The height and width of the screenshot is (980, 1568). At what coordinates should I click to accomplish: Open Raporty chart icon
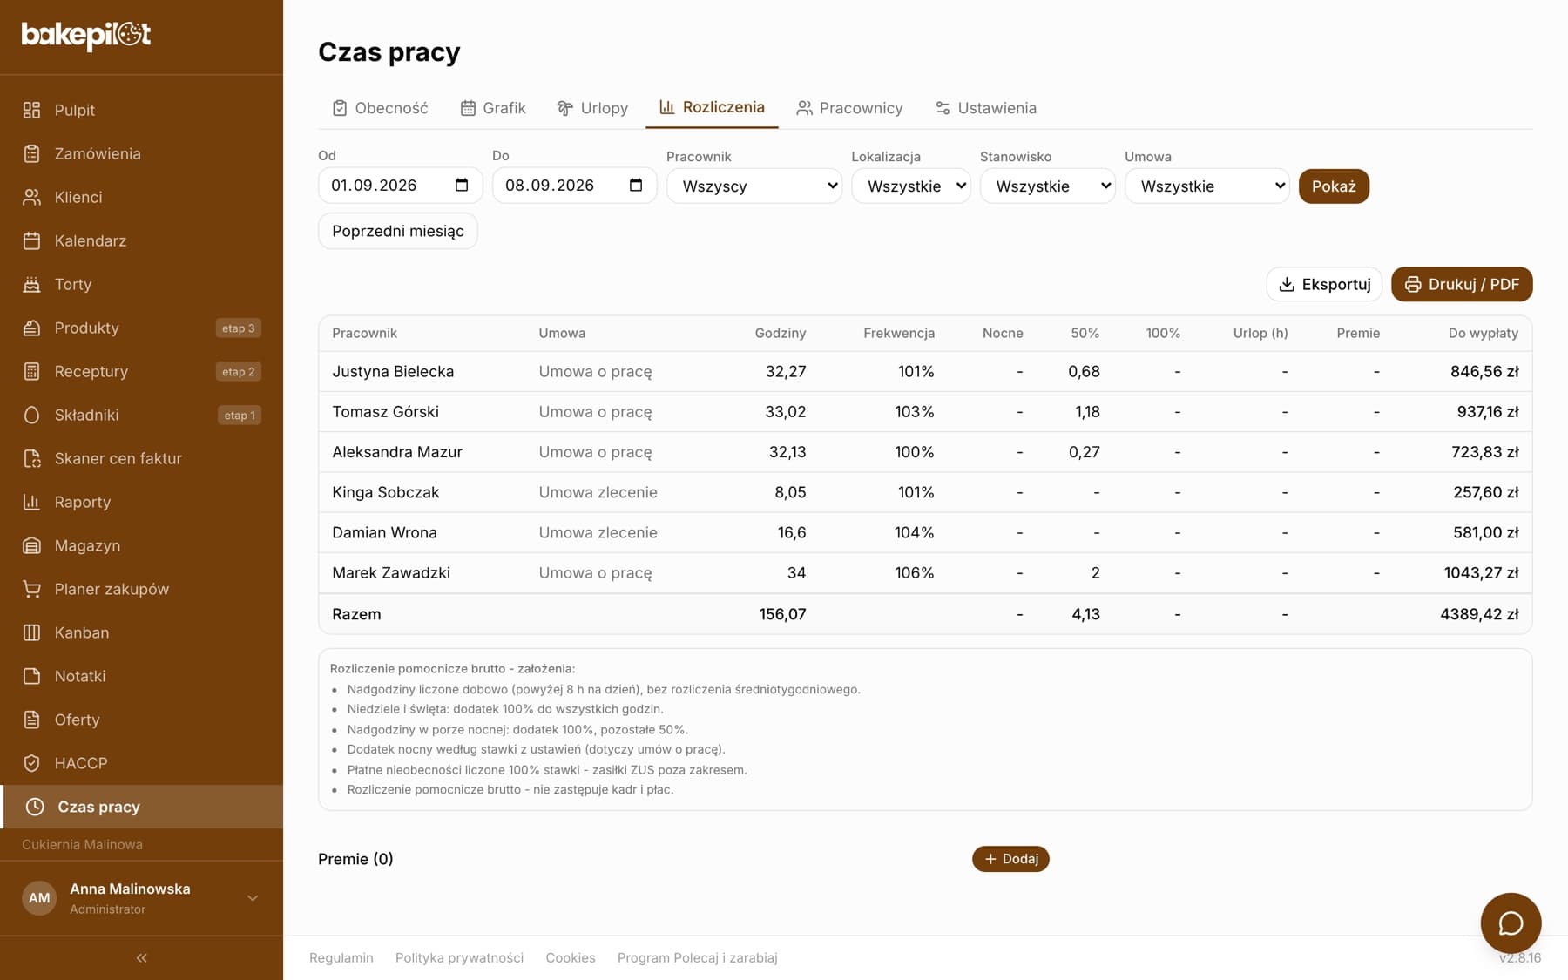(31, 502)
